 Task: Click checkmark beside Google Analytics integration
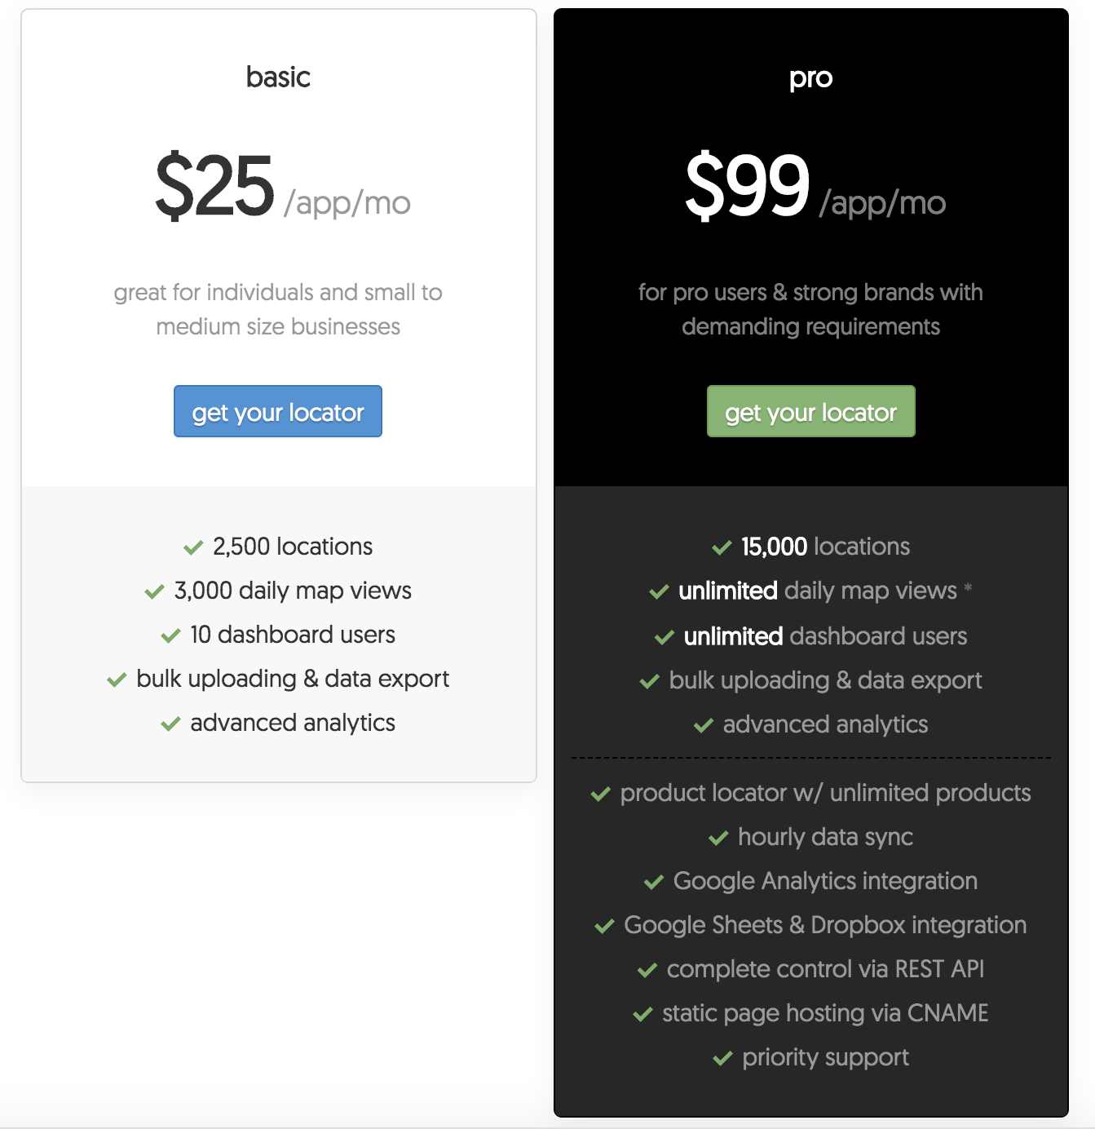point(654,882)
